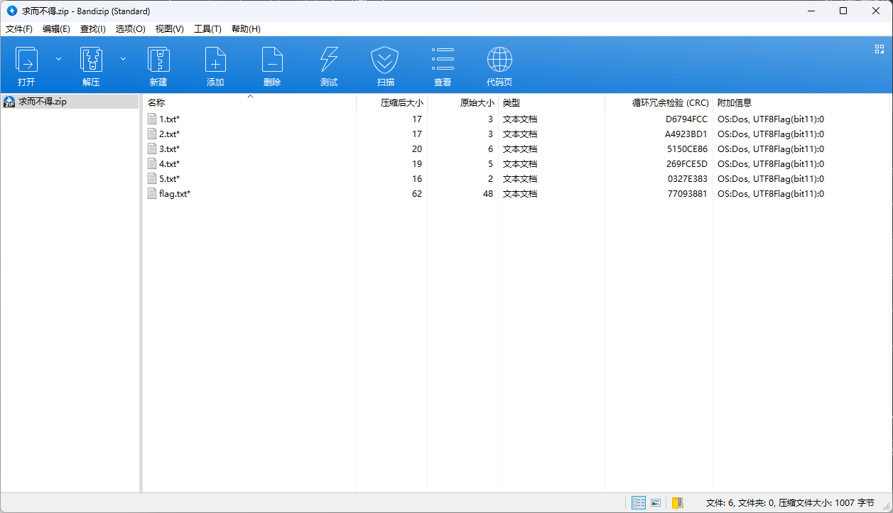Click the 解压 (Extract) toolbar icon
893x513 pixels.
(x=91, y=60)
